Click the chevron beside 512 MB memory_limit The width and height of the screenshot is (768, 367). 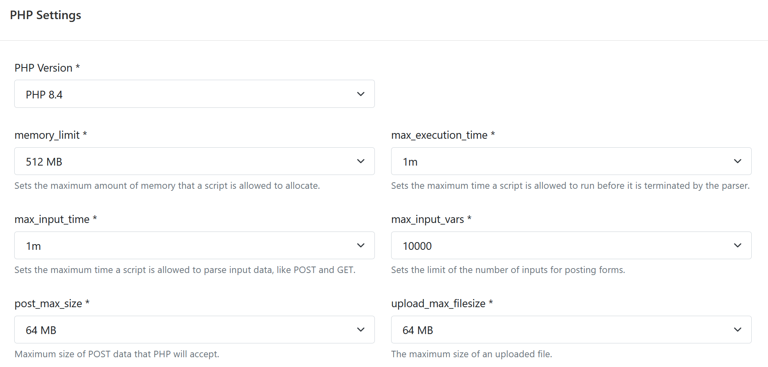point(360,161)
